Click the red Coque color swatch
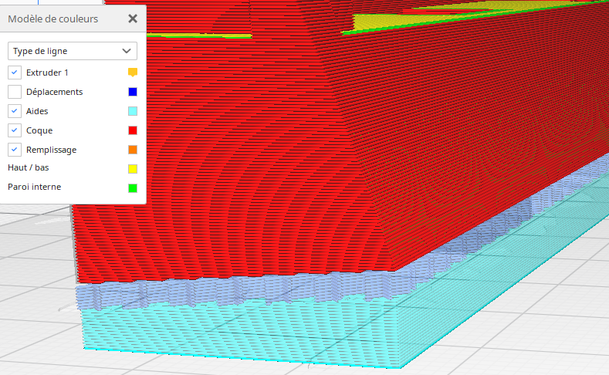The height and width of the screenshot is (375, 609). coord(133,130)
